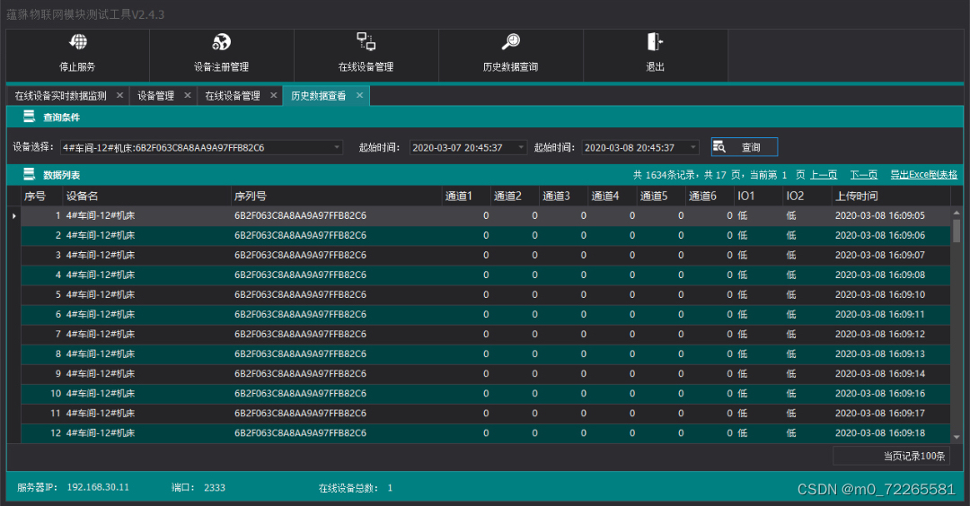Click 在线设备总数 status entry
The height and width of the screenshot is (506, 970).
pyautogui.click(x=356, y=488)
